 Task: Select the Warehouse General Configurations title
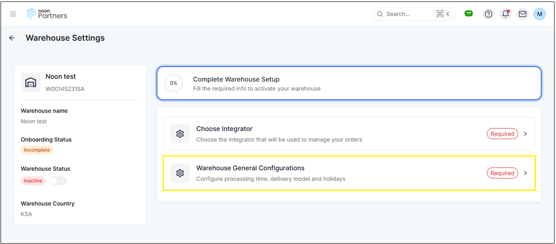tap(250, 168)
